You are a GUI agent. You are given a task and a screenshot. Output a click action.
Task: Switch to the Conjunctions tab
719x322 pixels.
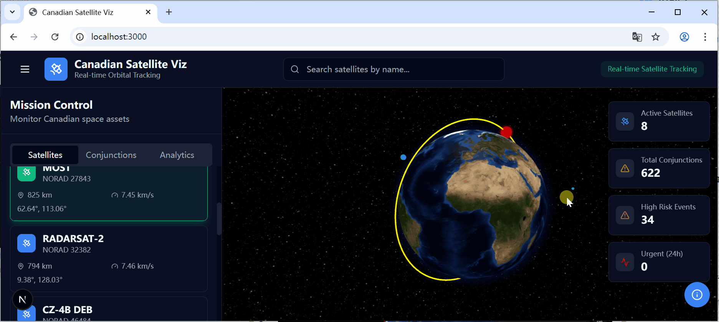tap(111, 155)
